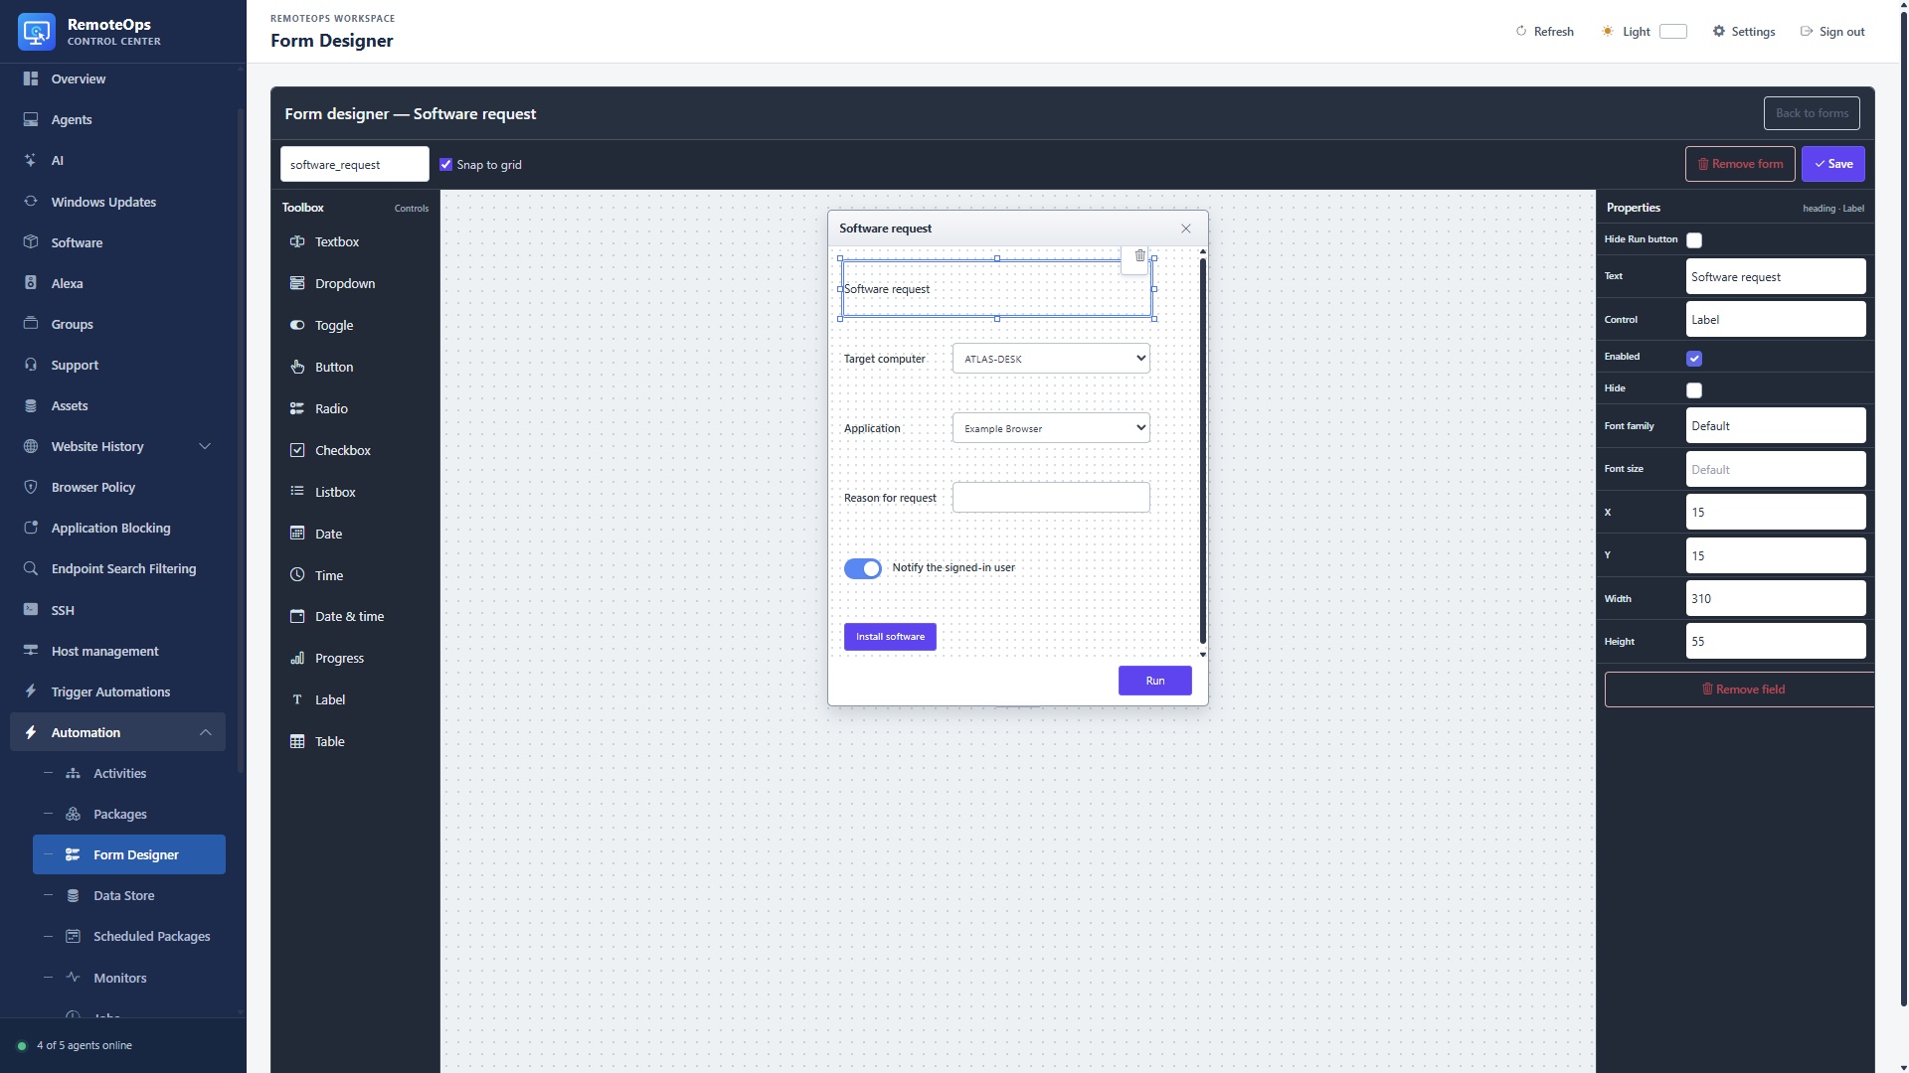Open the Target computer dropdown
This screenshot has width=1909, height=1073.
point(1051,359)
